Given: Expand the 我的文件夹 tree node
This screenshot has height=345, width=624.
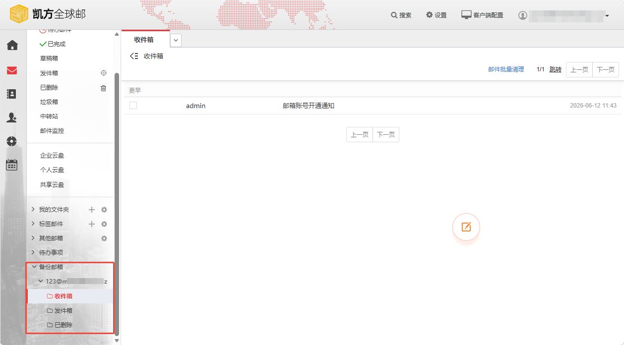Looking at the screenshot, I should point(33,210).
